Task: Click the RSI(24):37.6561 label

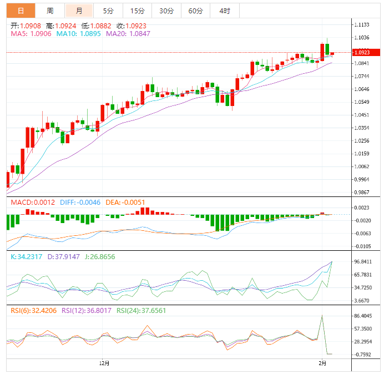Action: point(141,311)
